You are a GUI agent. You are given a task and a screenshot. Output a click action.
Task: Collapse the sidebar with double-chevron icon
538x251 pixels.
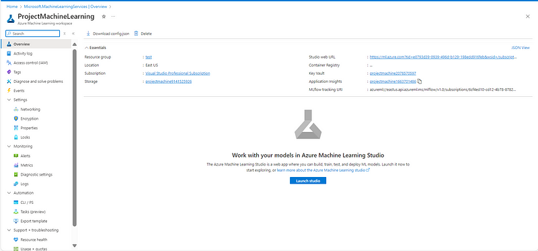tap(73, 34)
